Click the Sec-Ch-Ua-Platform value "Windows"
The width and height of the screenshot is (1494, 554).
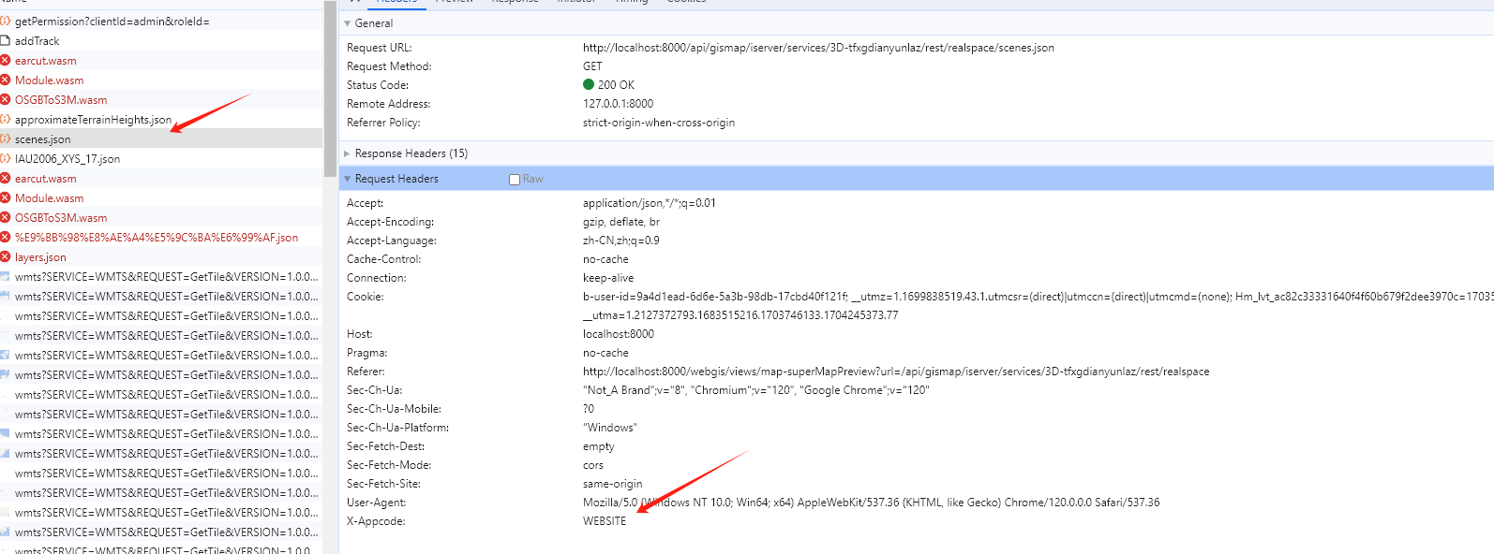point(609,428)
